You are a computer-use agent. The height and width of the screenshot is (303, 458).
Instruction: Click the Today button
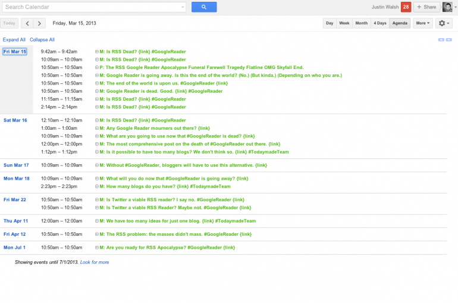click(9, 23)
